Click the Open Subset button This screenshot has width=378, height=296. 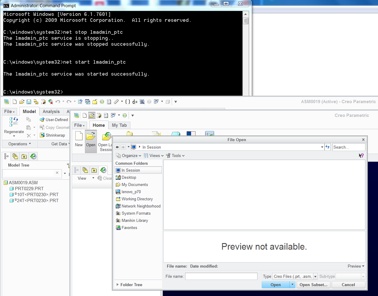(x=313, y=285)
